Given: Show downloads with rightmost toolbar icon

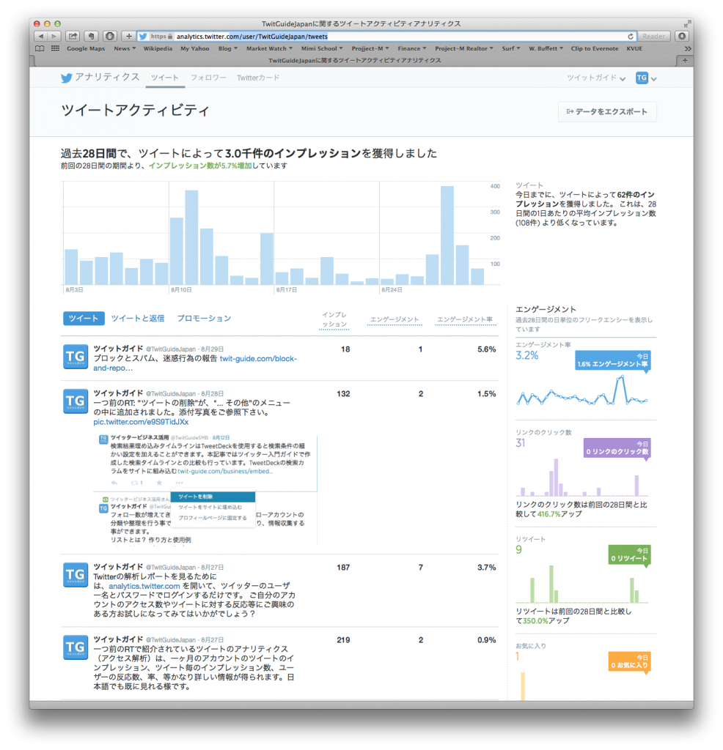Looking at the screenshot, I should [682, 37].
